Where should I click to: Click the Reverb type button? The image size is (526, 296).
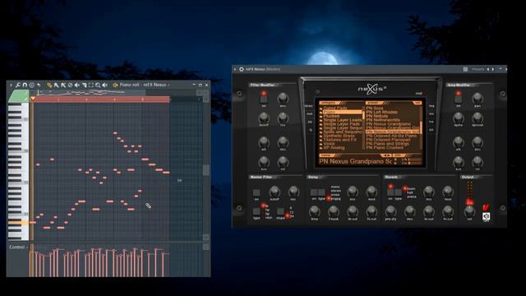point(398,192)
